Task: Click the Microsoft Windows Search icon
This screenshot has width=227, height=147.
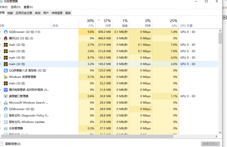Action: click(x=6, y=103)
